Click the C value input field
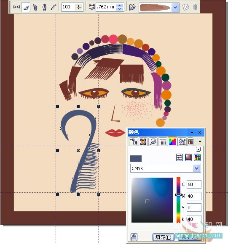Screen dimensions: 228x244 [x=194, y=184]
